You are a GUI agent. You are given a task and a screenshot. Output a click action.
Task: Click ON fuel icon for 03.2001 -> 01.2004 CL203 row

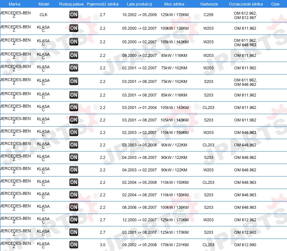pos(74,108)
